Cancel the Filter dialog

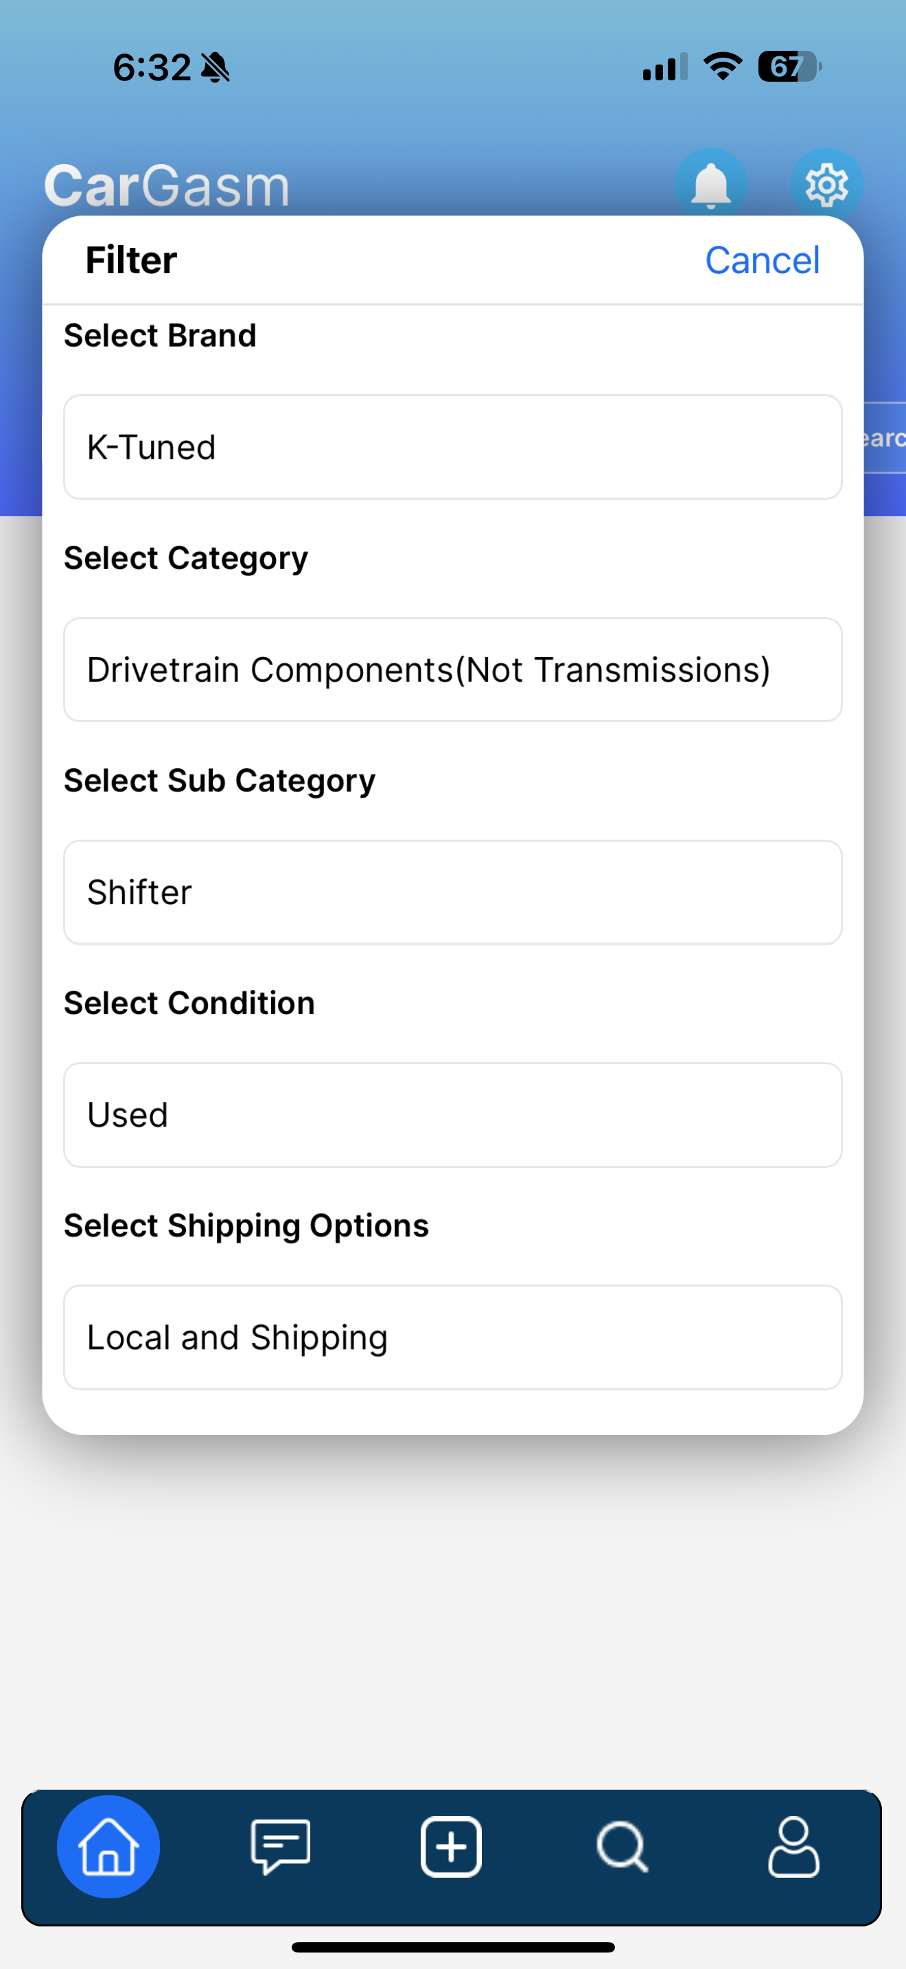point(762,261)
